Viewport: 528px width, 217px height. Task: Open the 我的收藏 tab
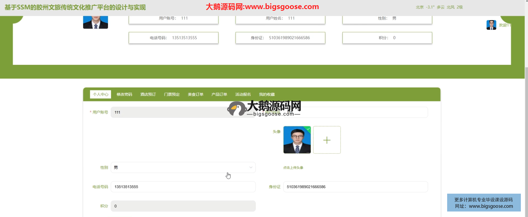(267, 94)
